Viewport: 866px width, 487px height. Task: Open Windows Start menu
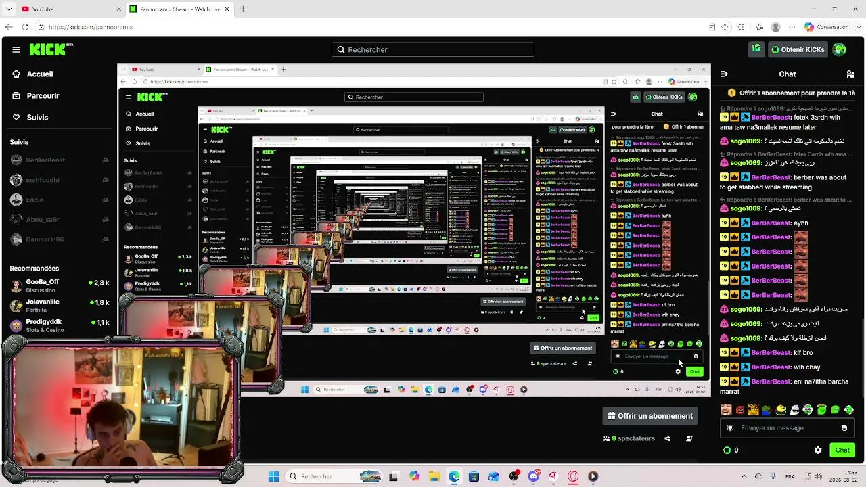coord(273,476)
